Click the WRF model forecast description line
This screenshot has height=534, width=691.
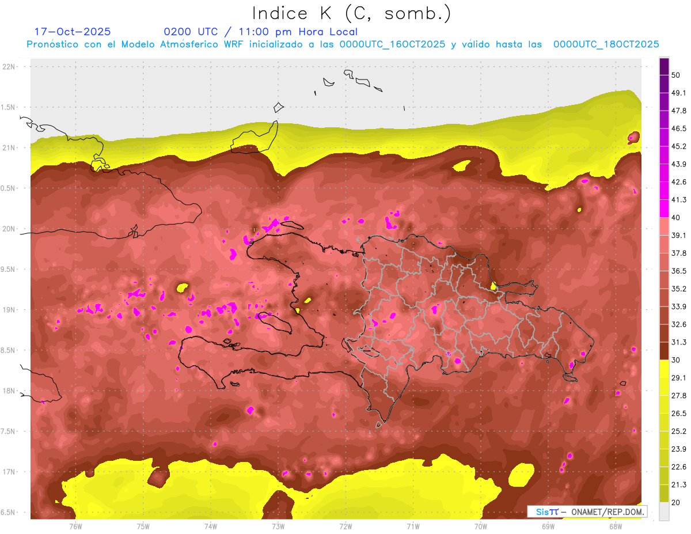(x=343, y=44)
